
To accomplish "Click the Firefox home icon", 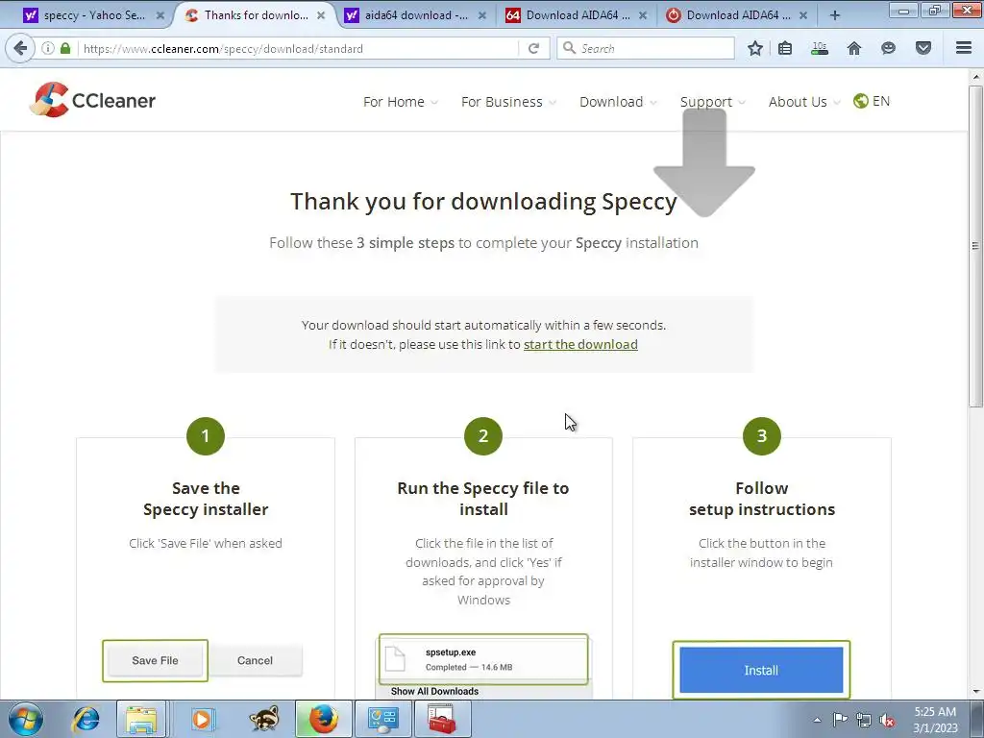I will (854, 48).
